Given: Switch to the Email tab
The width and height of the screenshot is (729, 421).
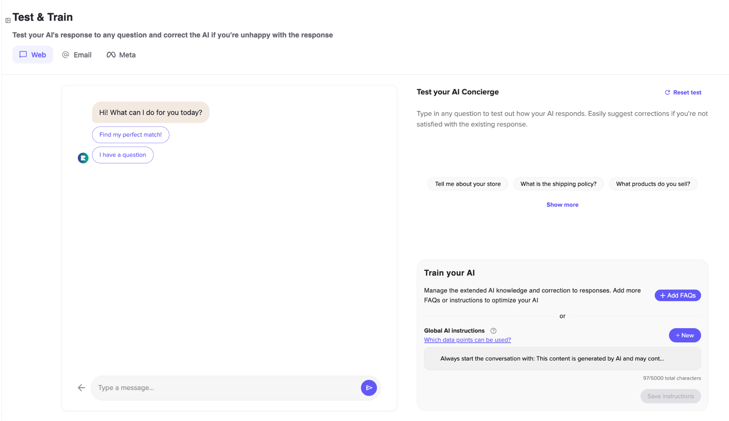Looking at the screenshot, I should coord(77,55).
